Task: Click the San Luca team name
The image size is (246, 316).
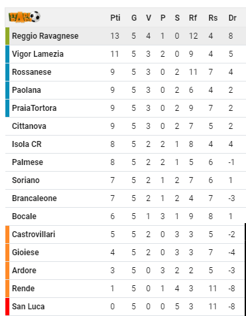Action: [28, 307]
